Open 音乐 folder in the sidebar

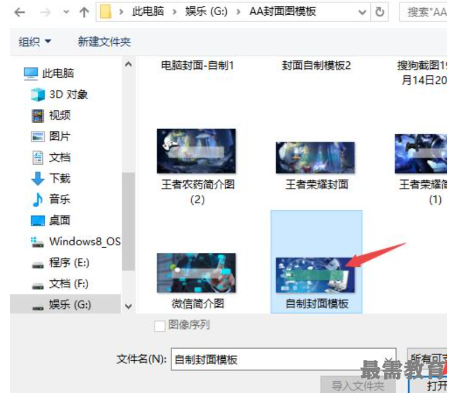51,199
